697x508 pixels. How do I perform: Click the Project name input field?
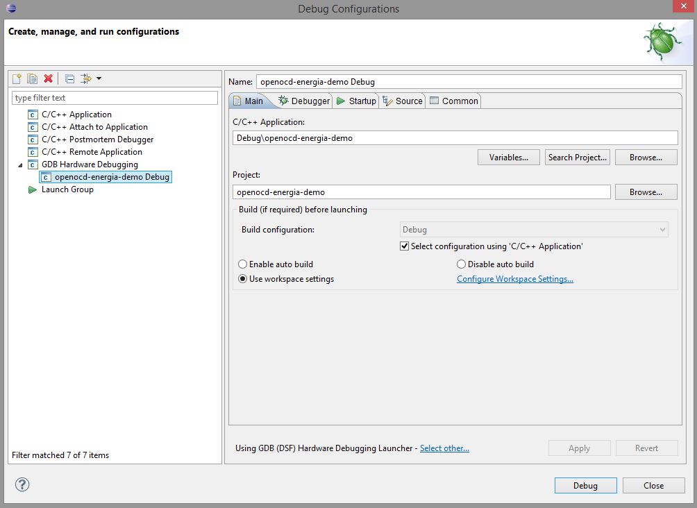coord(421,192)
